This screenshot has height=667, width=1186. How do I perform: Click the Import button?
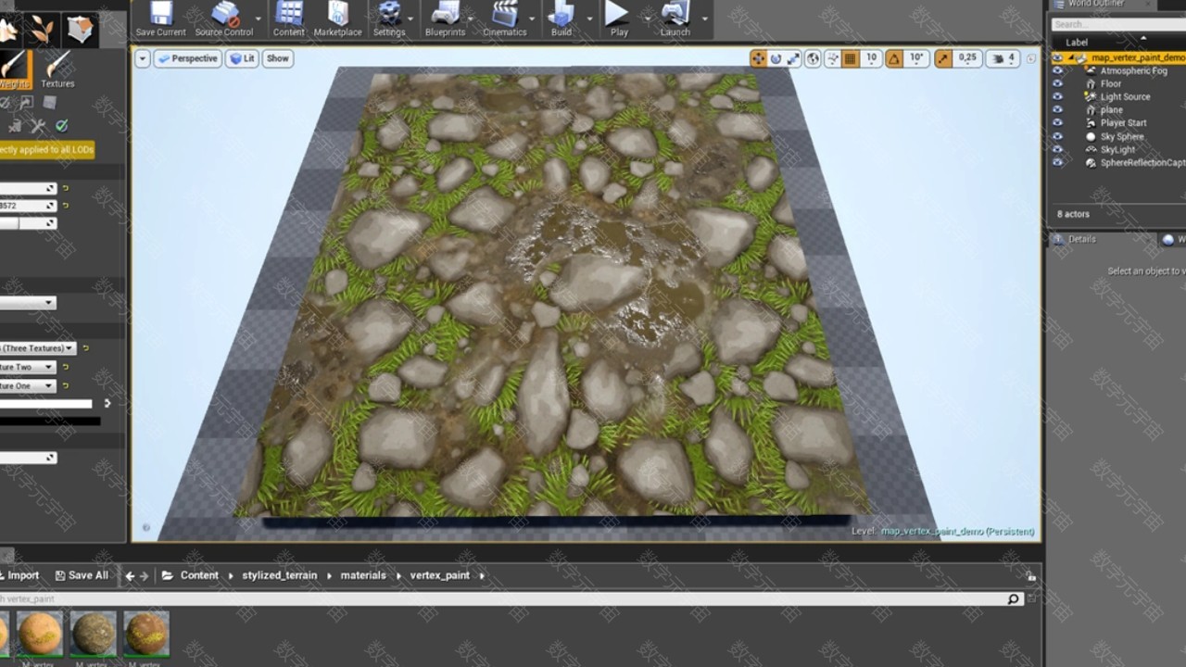(19, 575)
